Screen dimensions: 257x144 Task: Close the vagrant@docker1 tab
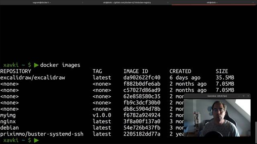pyautogui.click(x=82, y=2)
